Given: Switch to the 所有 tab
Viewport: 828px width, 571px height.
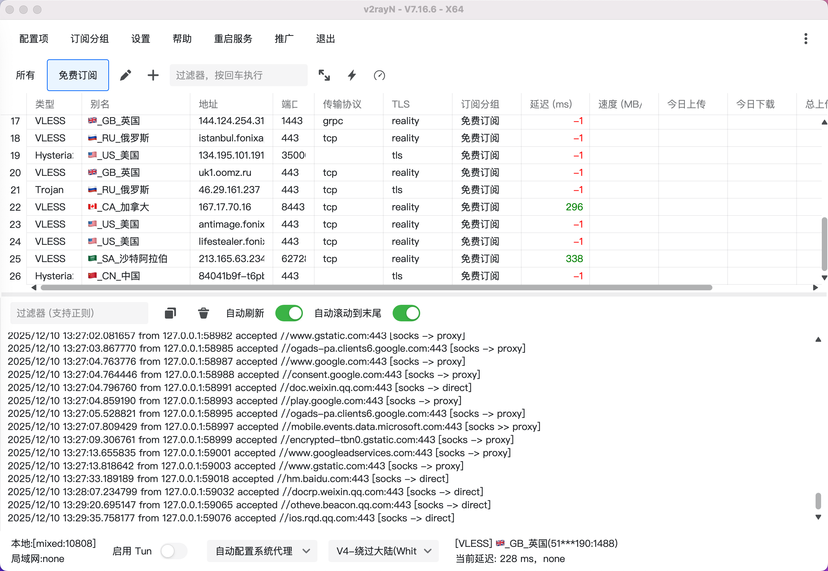Looking at the screenshot, I should (26, 75).
